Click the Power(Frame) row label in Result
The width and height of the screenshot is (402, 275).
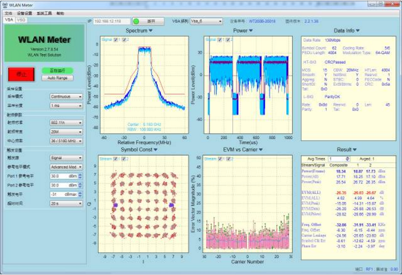pos(314,171)
